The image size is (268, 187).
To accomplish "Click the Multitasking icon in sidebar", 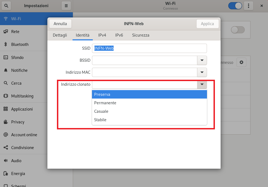I will (x=6, y=96).
